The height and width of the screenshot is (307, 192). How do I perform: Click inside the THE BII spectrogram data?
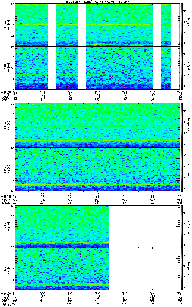(62, 269)
